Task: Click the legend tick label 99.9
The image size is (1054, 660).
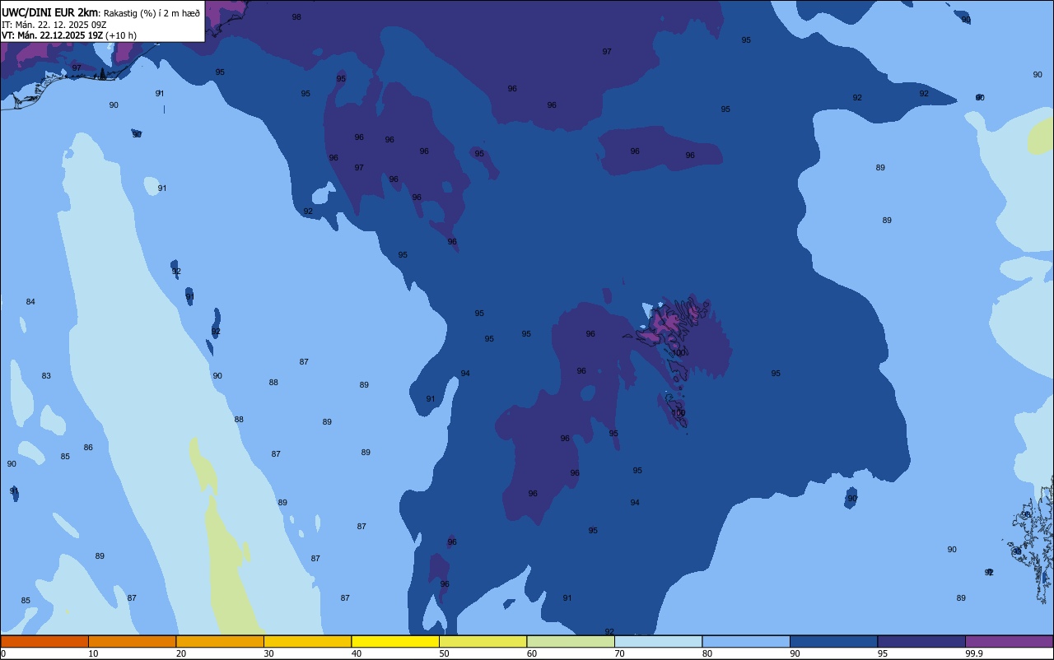Action: tap(974, 653)
